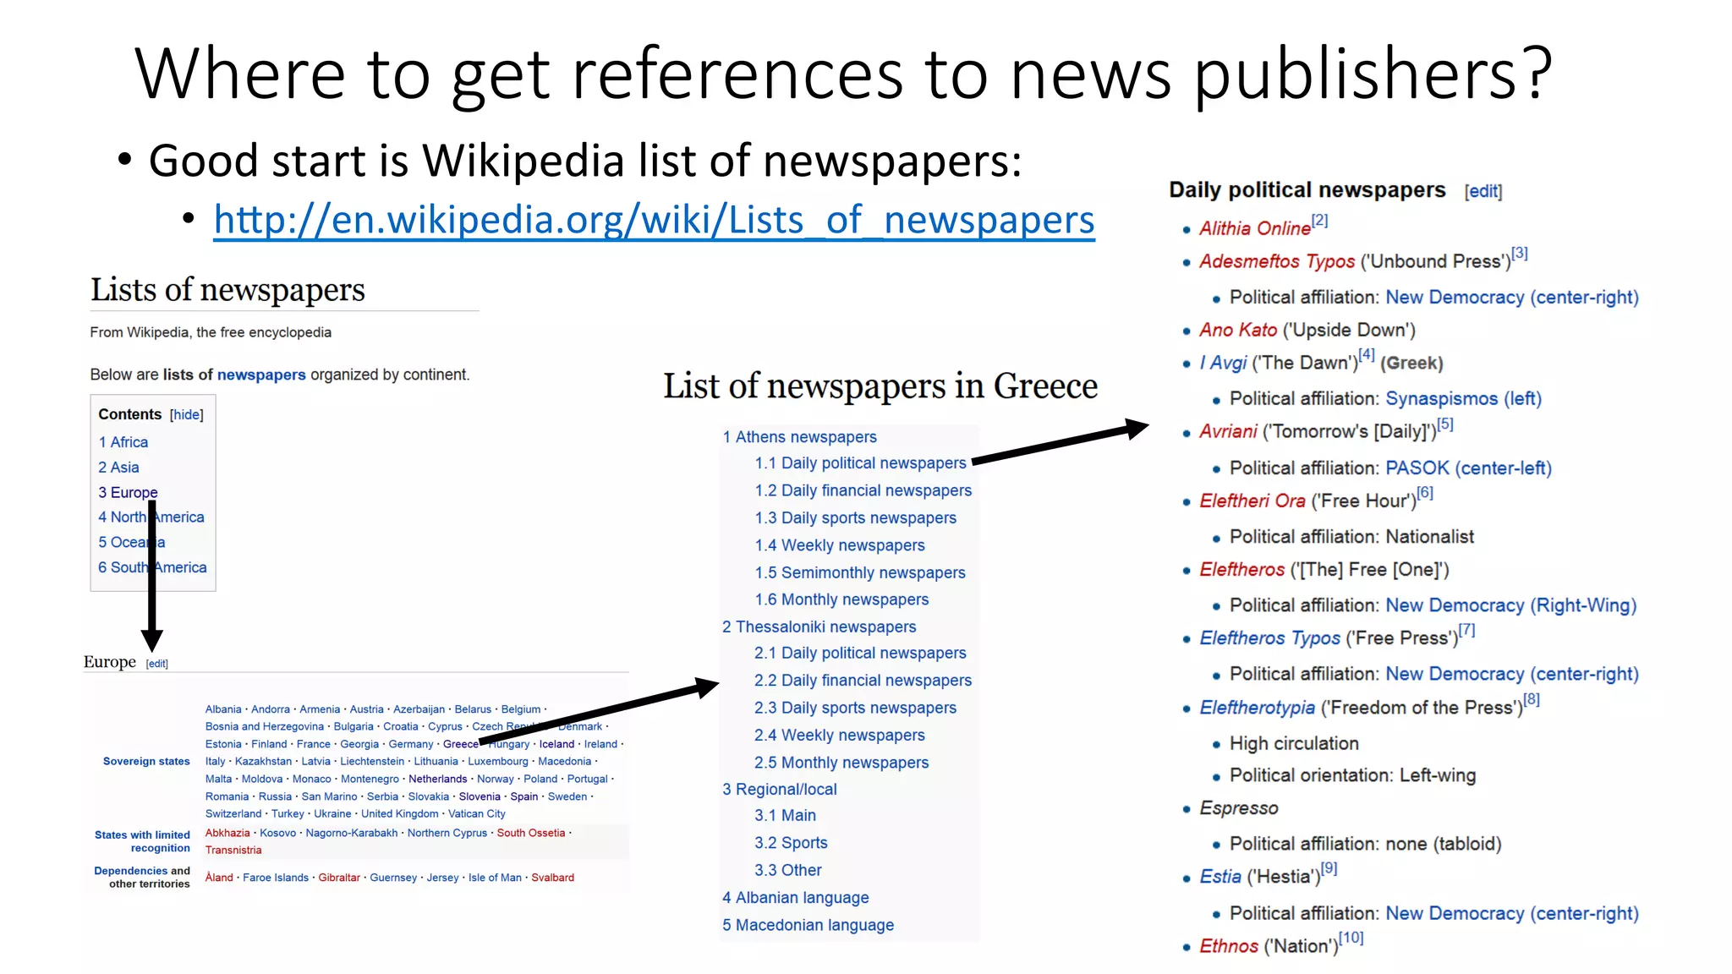Image resolution: width=1732 pixels, height=974 pixels.
Task: Open Gibraltar under Dependencies
Action: pyautogui.click(x=339, y=878)
